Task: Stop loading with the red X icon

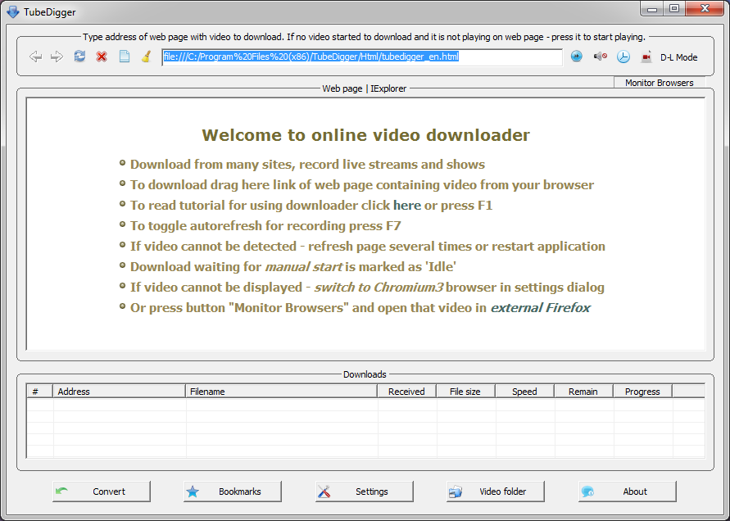Action: pyautogui.click(x=102, y=57)
